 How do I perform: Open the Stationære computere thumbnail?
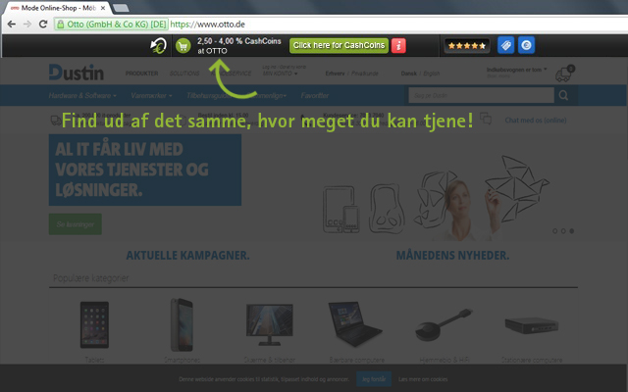[532, 325]
